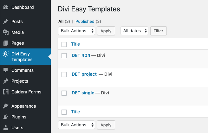Viewport: 208px width, 133px height.
Task: Sort by Title column header
Action: pyautogui.click(x=75, y=44)
